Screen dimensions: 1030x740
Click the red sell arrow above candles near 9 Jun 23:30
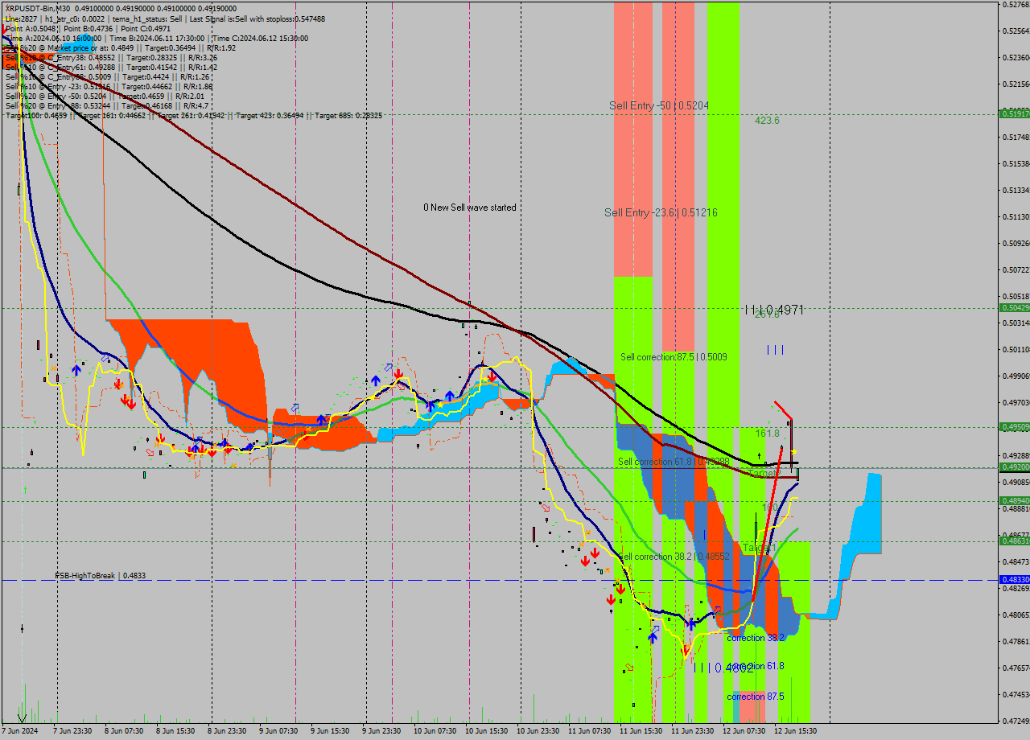398,372
